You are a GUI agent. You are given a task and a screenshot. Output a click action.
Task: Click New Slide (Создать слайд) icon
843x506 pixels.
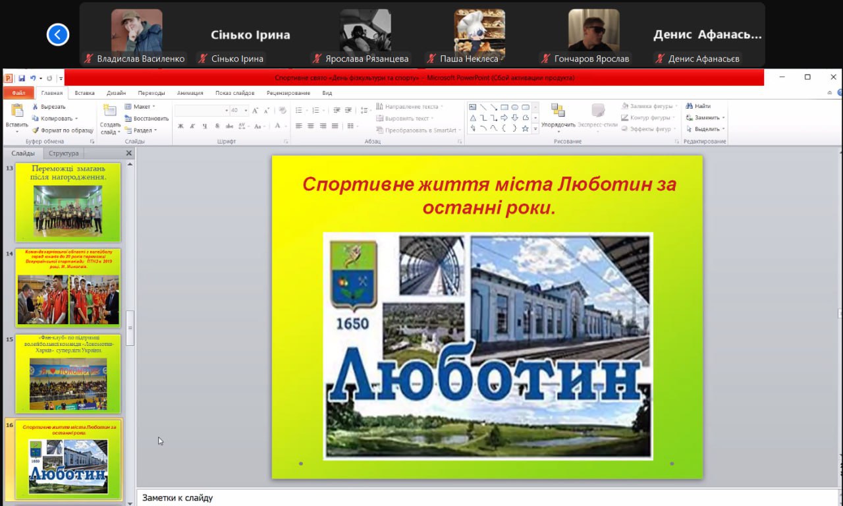pos(110,111)
